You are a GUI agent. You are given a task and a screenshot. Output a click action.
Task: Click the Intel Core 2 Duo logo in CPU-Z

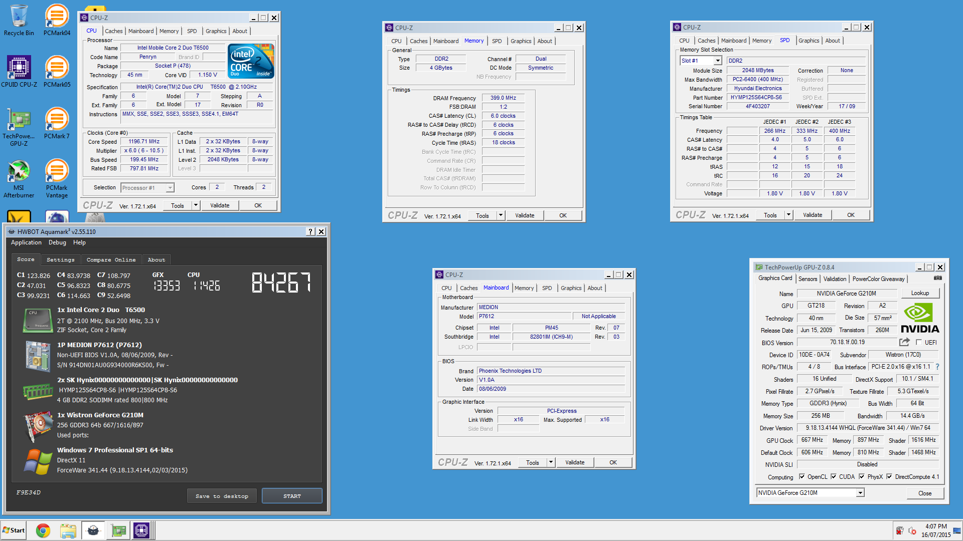click(x=251, y=61)
